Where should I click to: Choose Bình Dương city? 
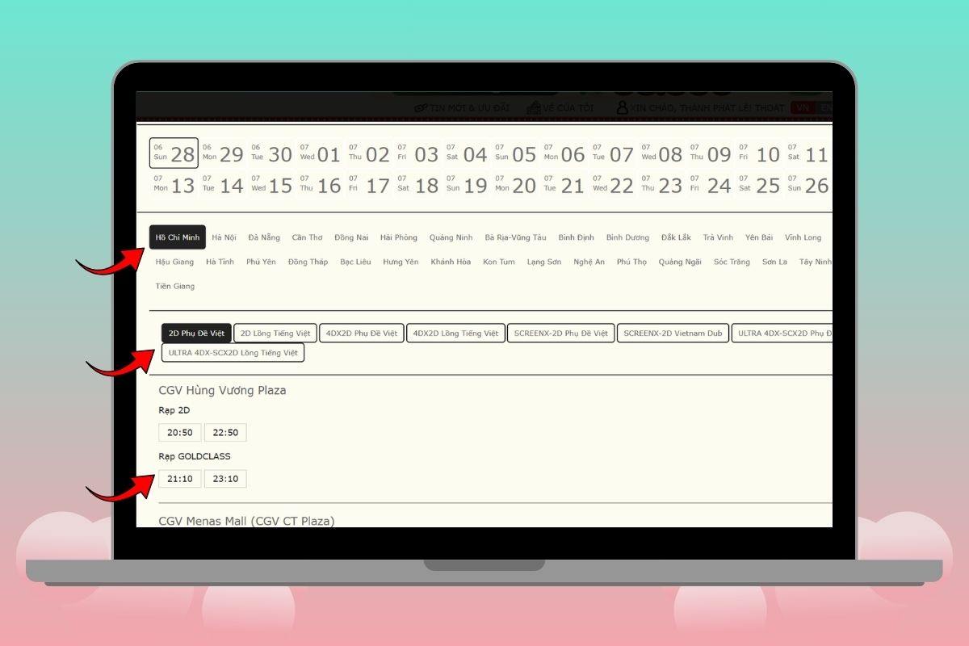(627, 237)
